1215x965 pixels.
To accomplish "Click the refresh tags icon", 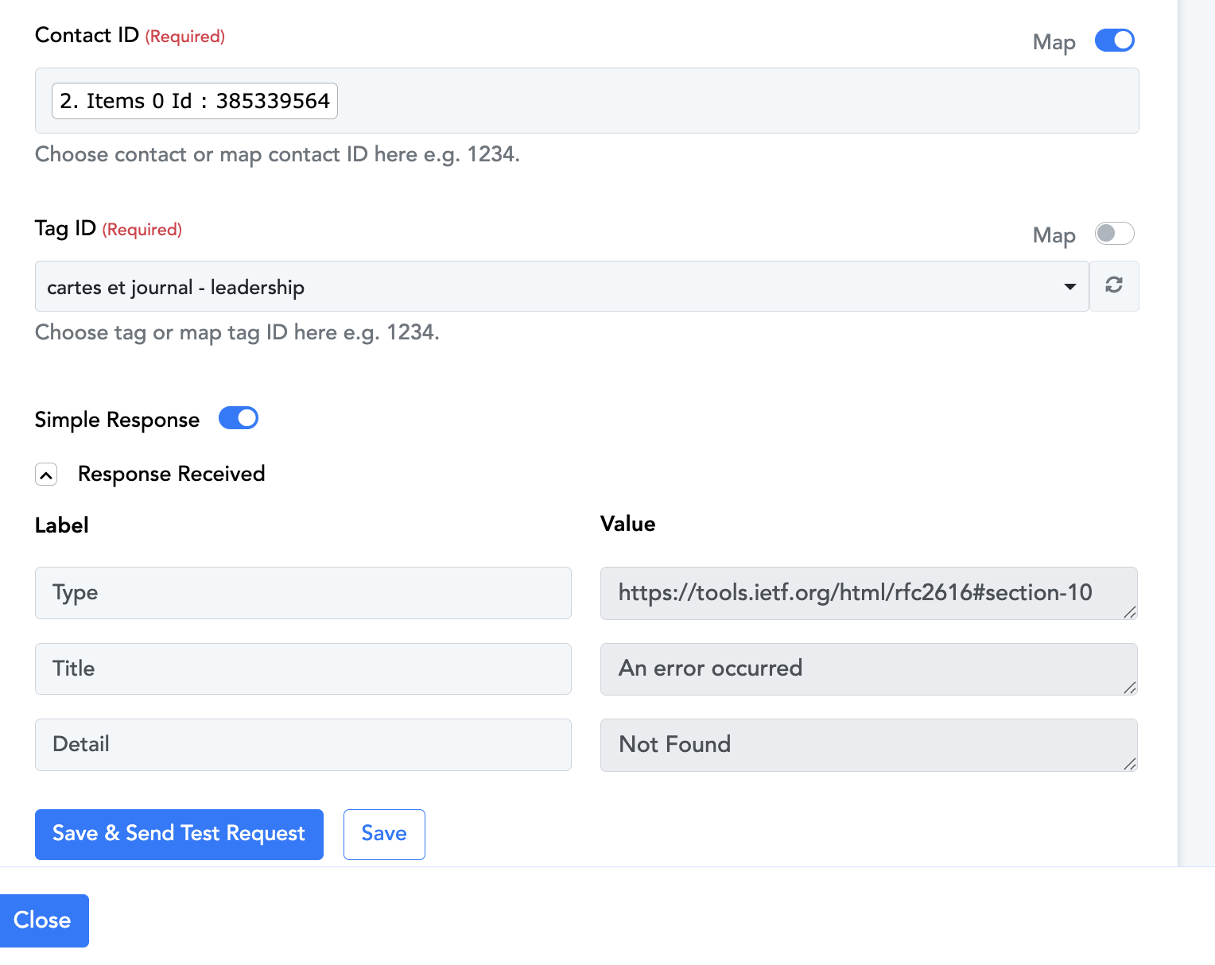I will (x=1113, y=285).
